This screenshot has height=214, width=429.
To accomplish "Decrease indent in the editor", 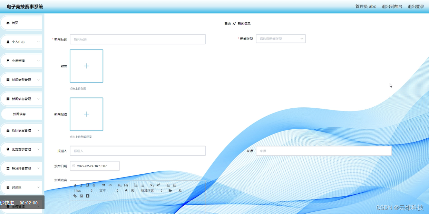I will (x=168, y=185).
